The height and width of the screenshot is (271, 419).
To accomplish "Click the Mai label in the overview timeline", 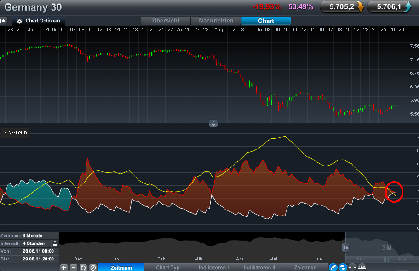I will coord(273,259).
